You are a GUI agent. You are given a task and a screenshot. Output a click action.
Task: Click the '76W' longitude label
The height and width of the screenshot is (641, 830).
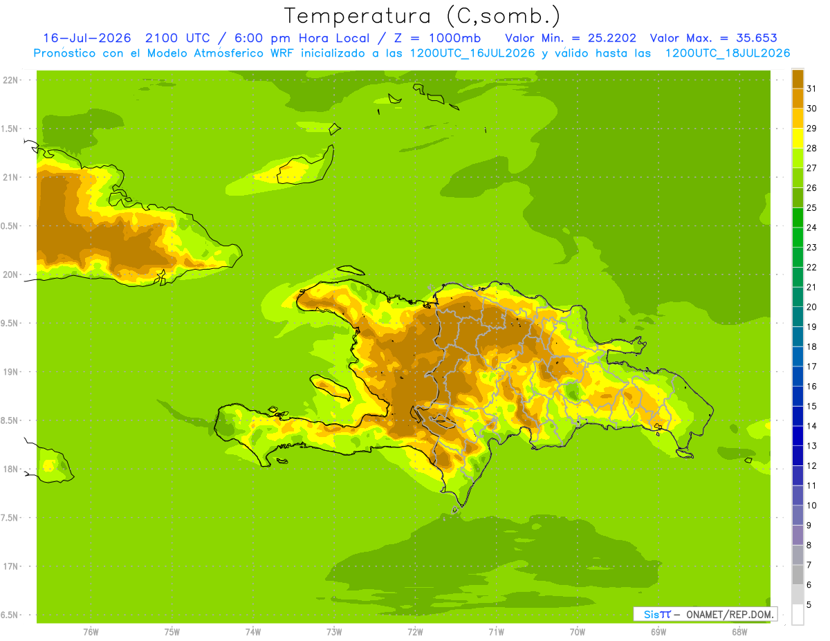pos(91,632)
